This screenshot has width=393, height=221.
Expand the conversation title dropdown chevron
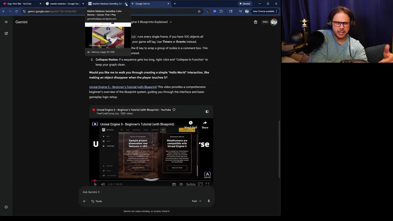tap(171, 22)
